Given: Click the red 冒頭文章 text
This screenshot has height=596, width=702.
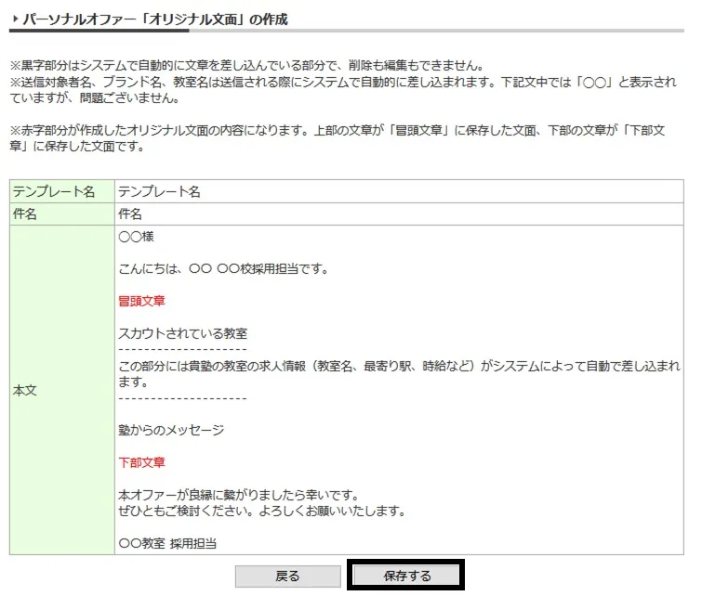Looking at the screenshot, I should click(141, 302).
